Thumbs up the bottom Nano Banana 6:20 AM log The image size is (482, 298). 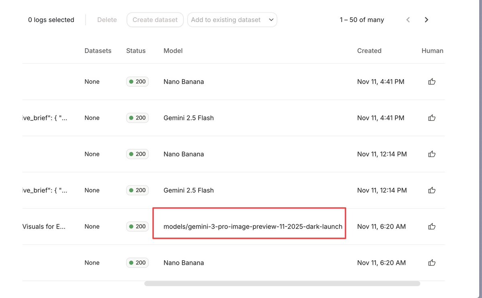(432, 263)
